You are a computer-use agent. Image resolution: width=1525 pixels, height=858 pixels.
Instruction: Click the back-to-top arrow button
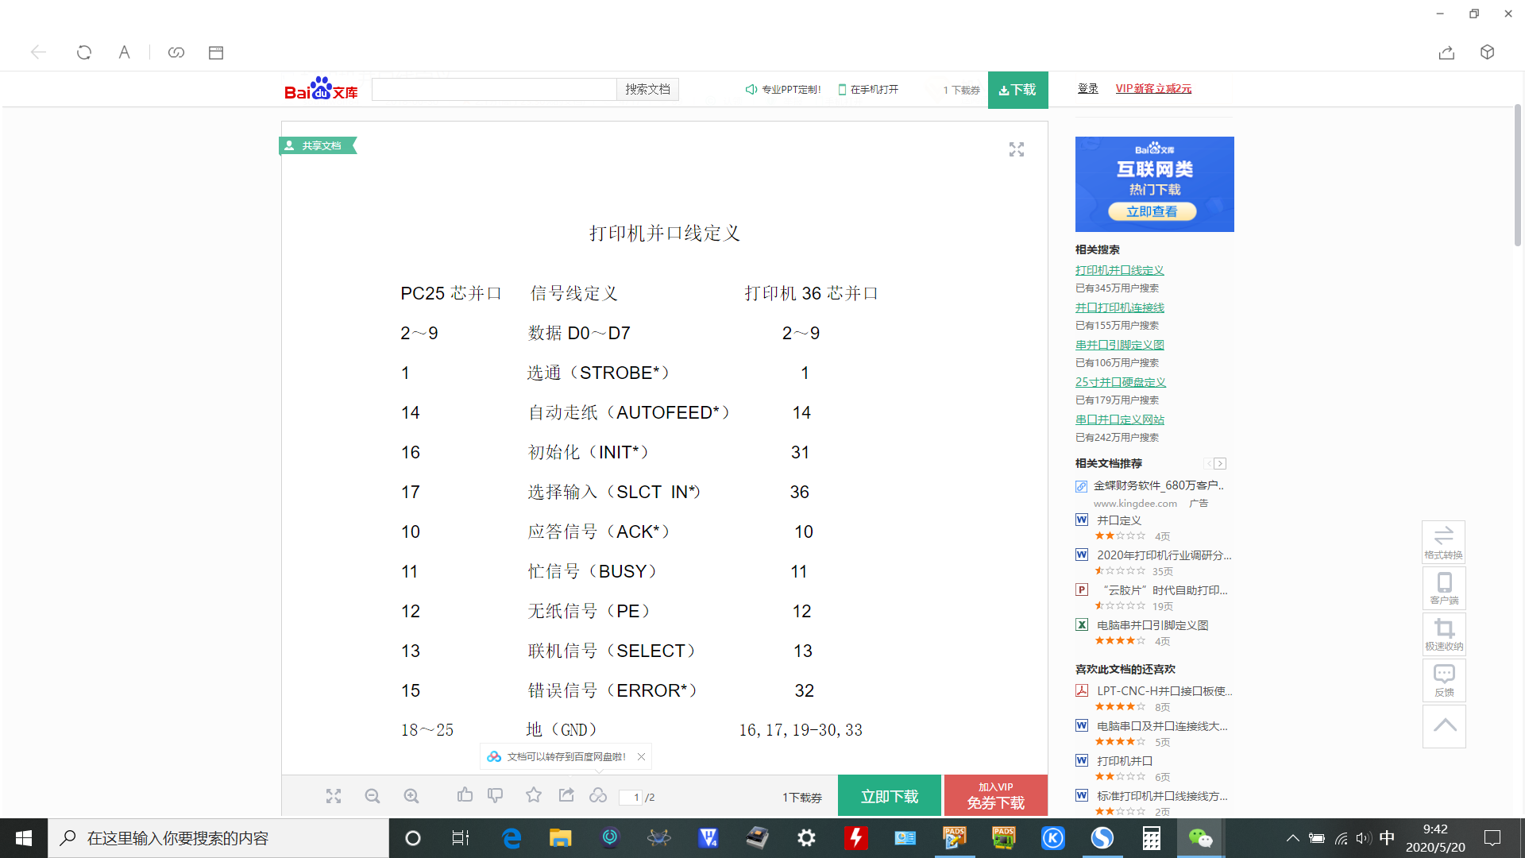1444,726
